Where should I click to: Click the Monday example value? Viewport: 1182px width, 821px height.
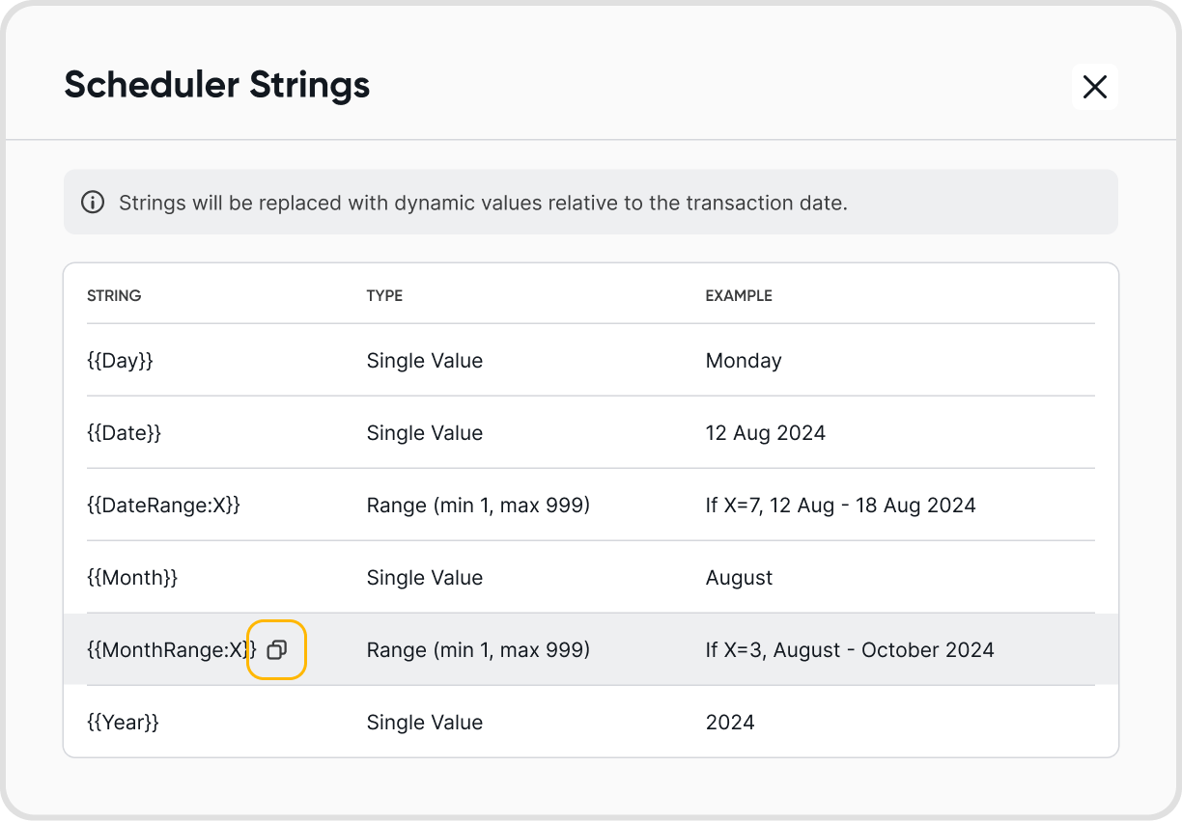(x=744, y=361)
